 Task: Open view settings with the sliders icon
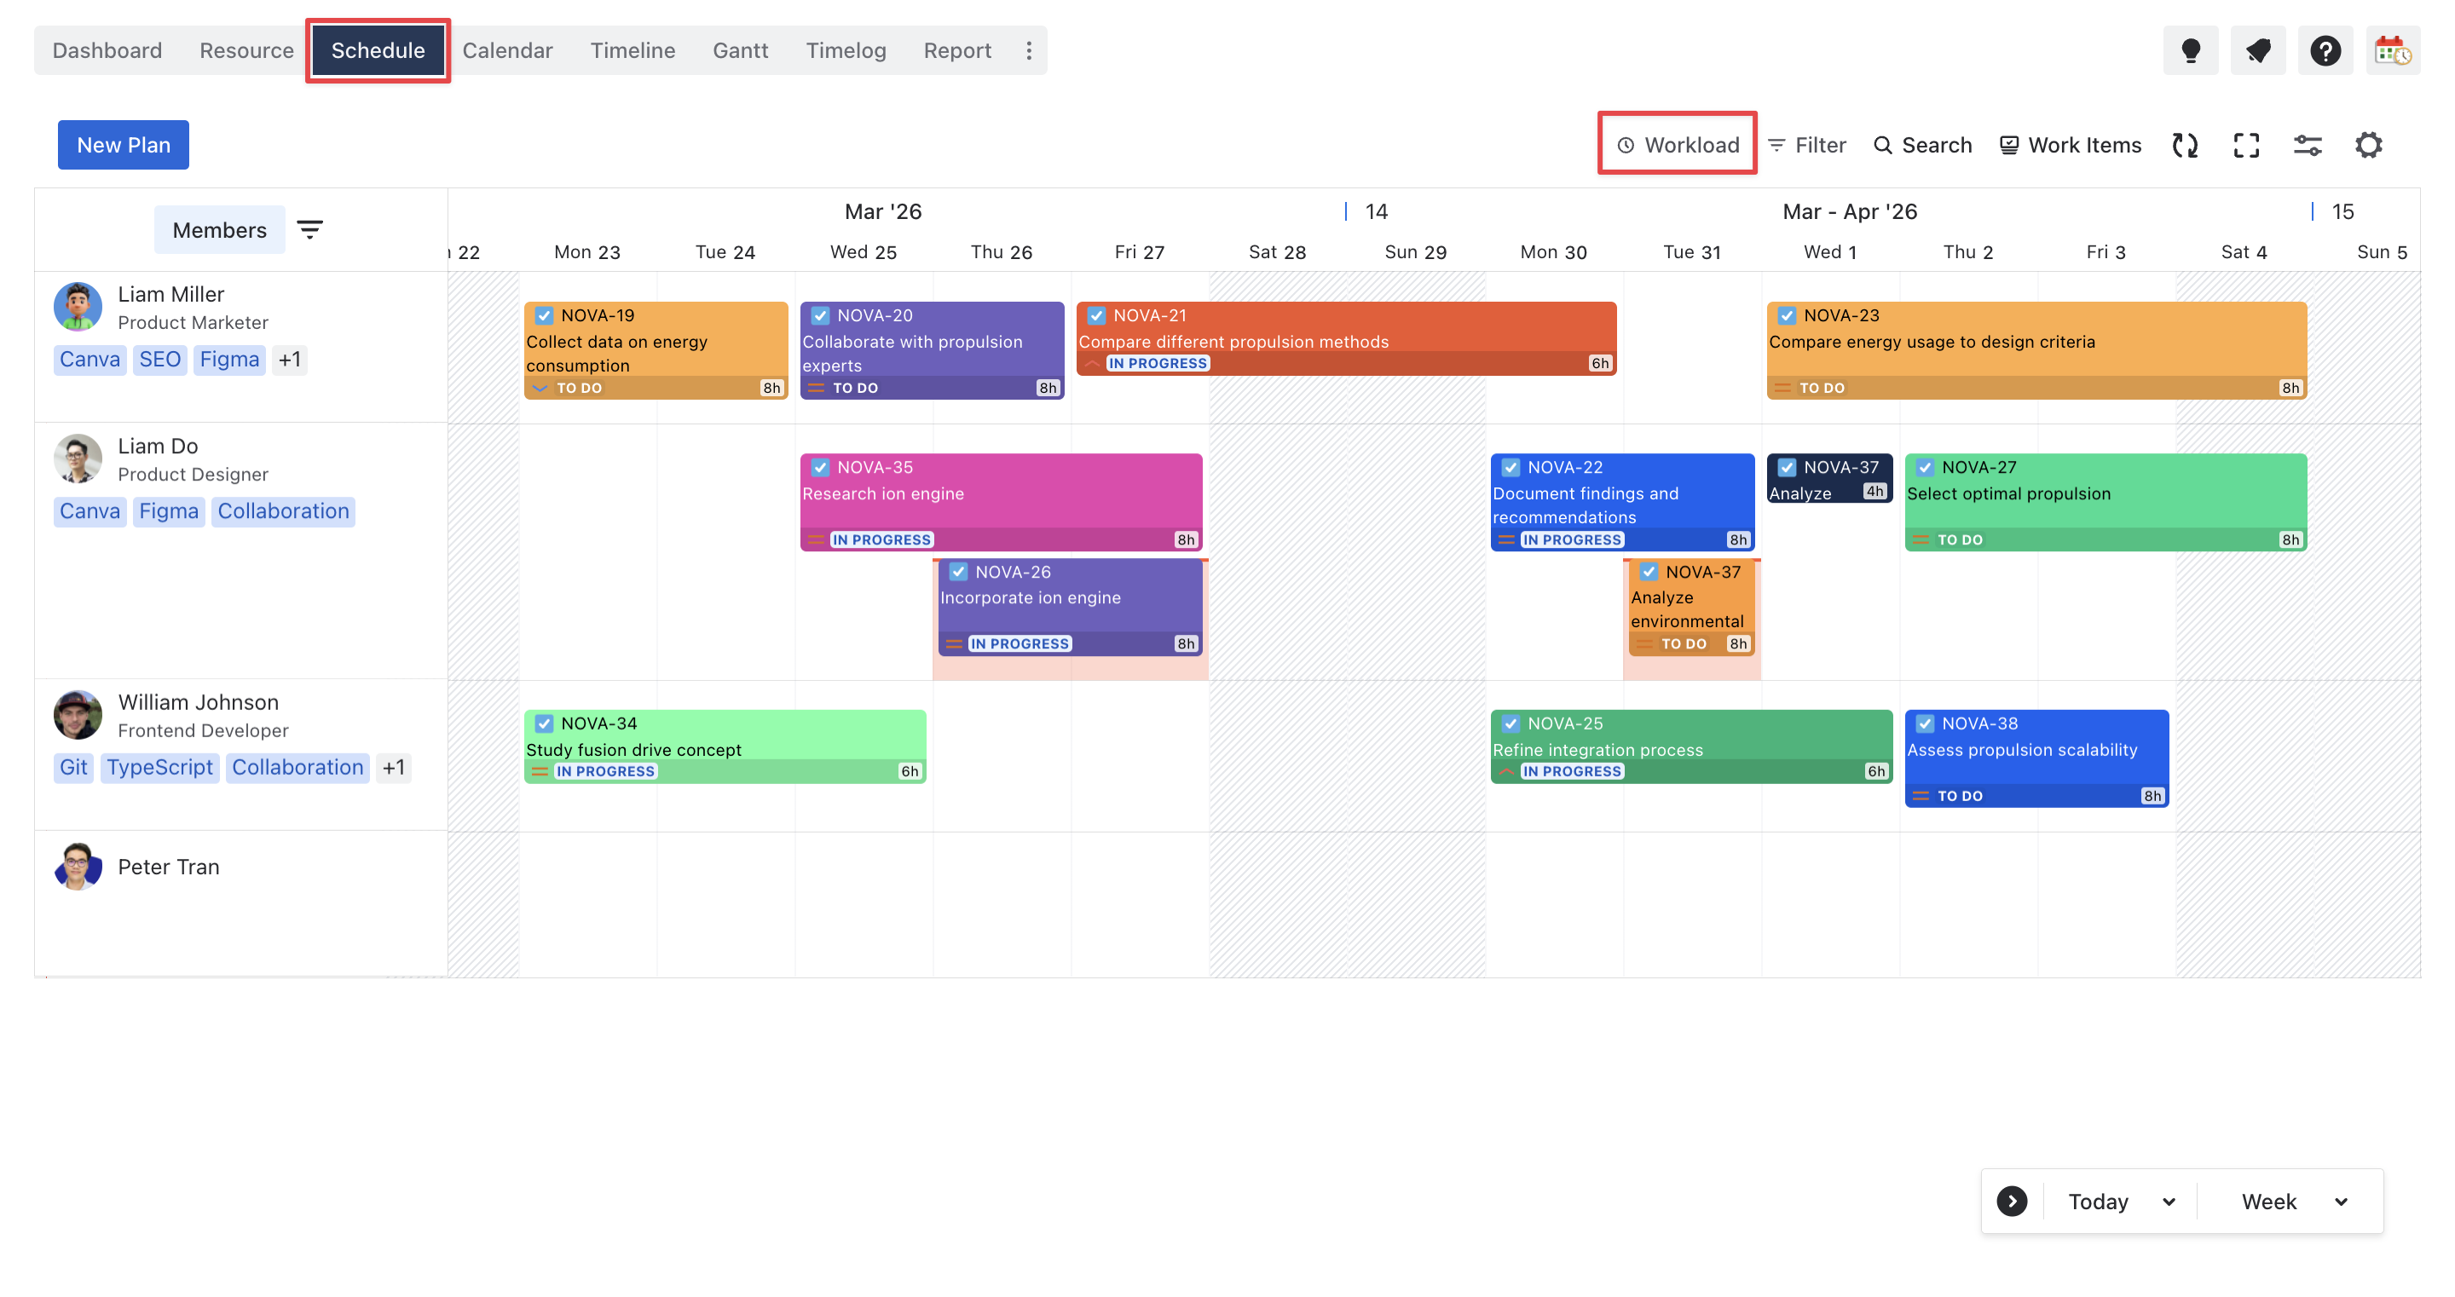point(2308,144)
